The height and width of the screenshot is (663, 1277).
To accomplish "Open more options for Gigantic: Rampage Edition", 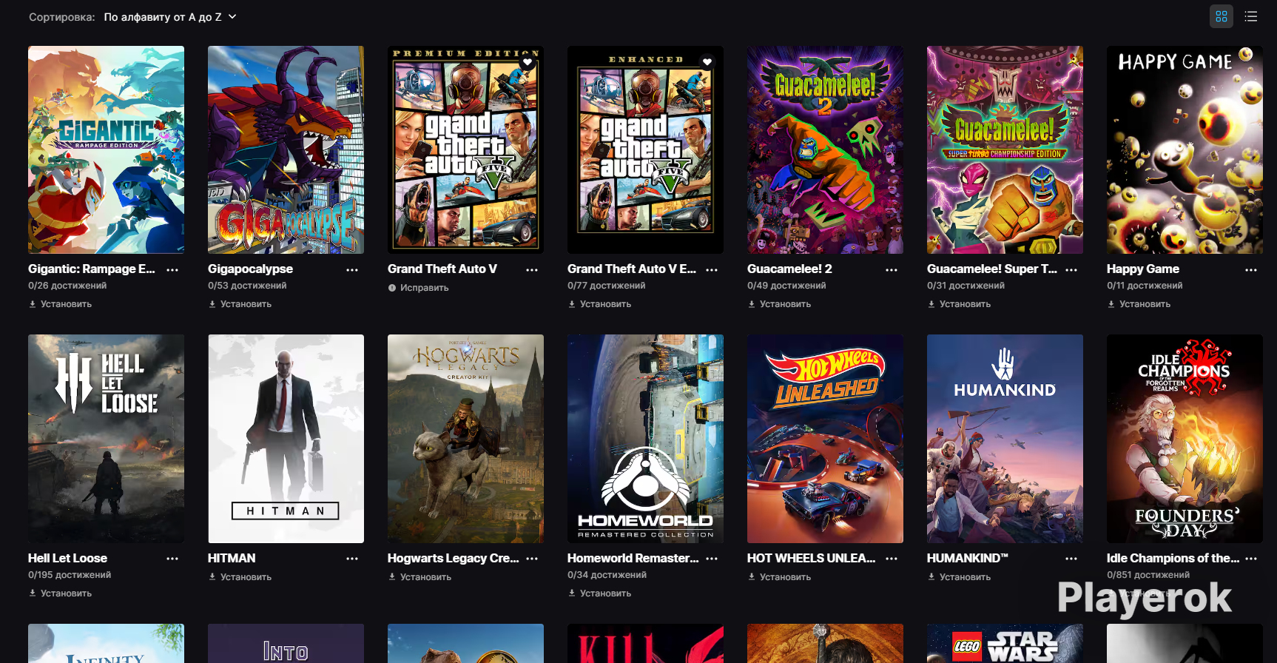I will 172,270.
